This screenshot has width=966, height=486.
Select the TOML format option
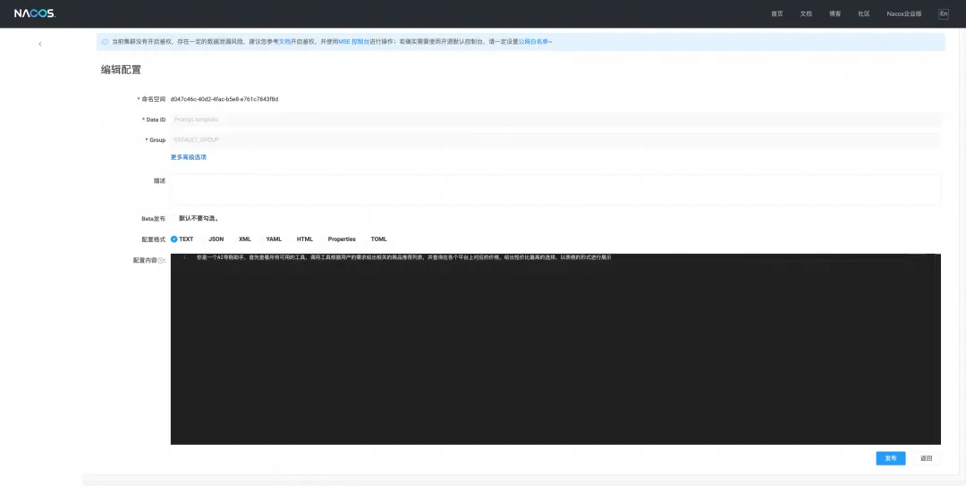[x=378, y=239]
